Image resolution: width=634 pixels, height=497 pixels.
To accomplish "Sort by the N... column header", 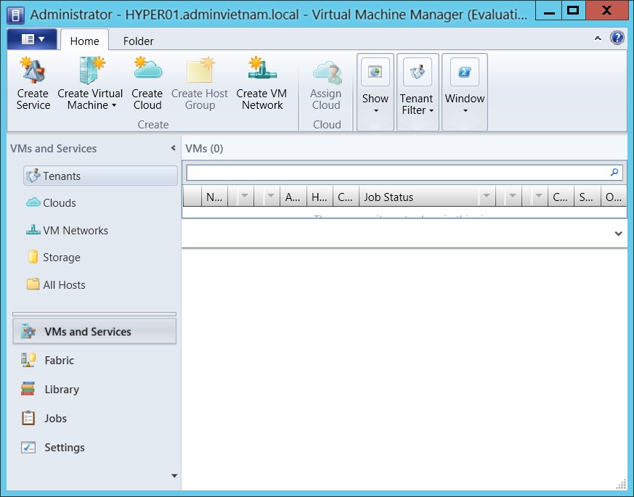I will tap(215, 197).
